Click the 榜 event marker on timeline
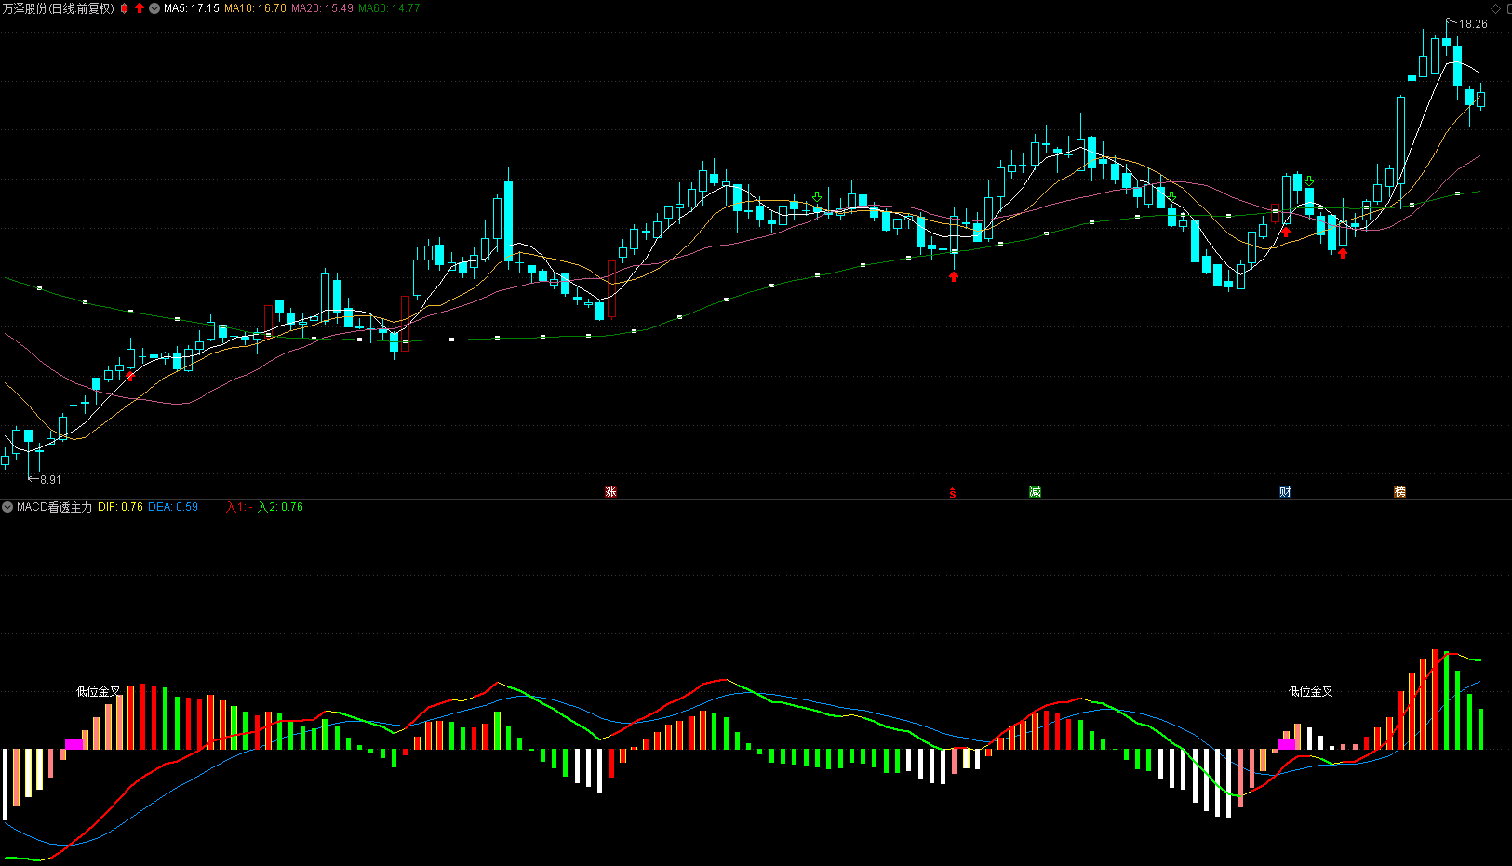Viewport: 1512px width, 866px height. tap(1399, 492)
